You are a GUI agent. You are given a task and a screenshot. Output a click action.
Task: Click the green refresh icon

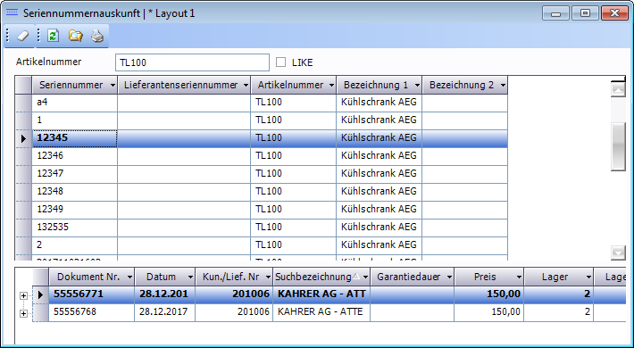coord(53,36)
